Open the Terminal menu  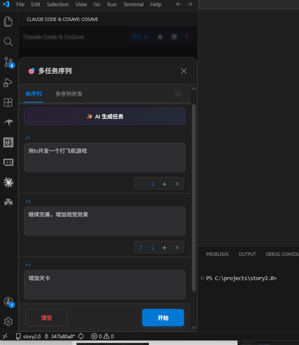pyautogui.click(x=132, y=4)
